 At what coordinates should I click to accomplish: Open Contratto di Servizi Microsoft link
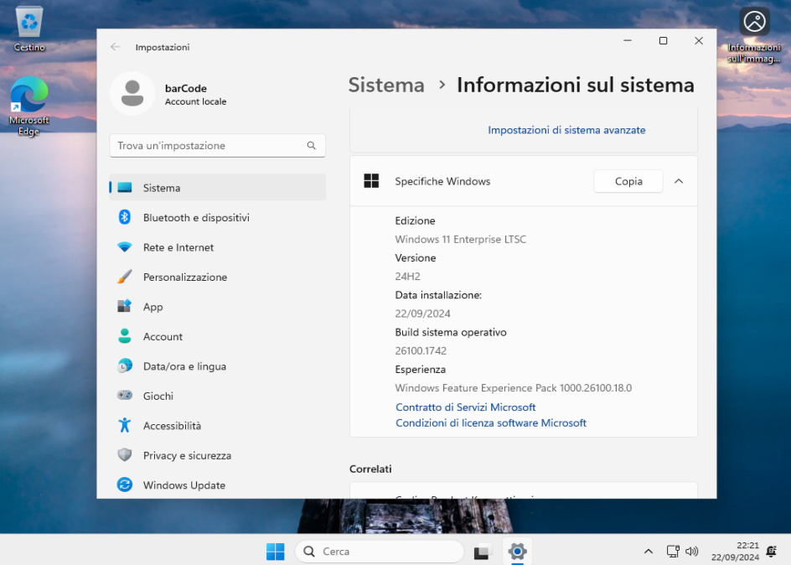465,407
